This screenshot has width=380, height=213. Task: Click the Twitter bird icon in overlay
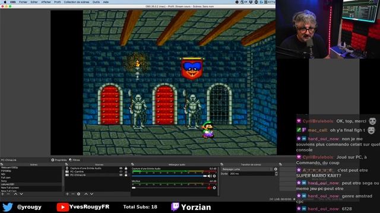click(8, 207)
